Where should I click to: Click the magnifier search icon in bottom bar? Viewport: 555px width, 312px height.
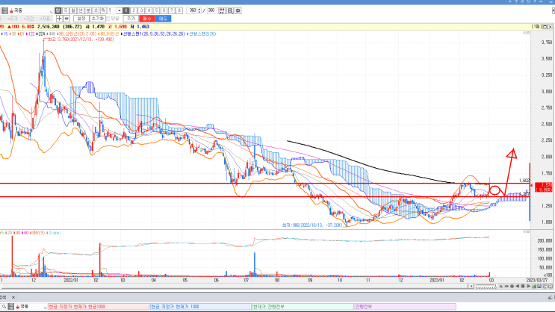(x=4, y=306)
